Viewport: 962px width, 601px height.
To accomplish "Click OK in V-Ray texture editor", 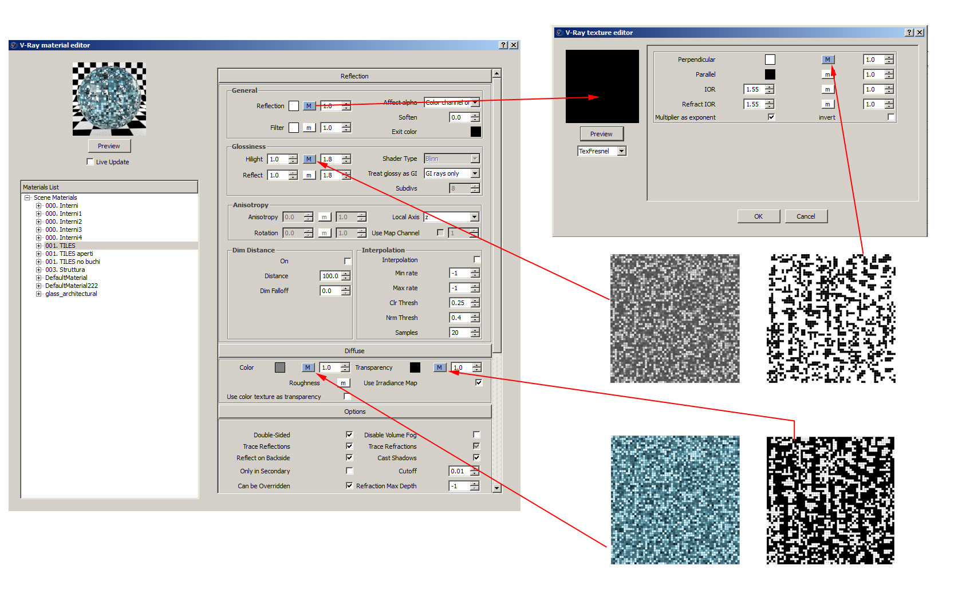I will [x=758, y=216].
